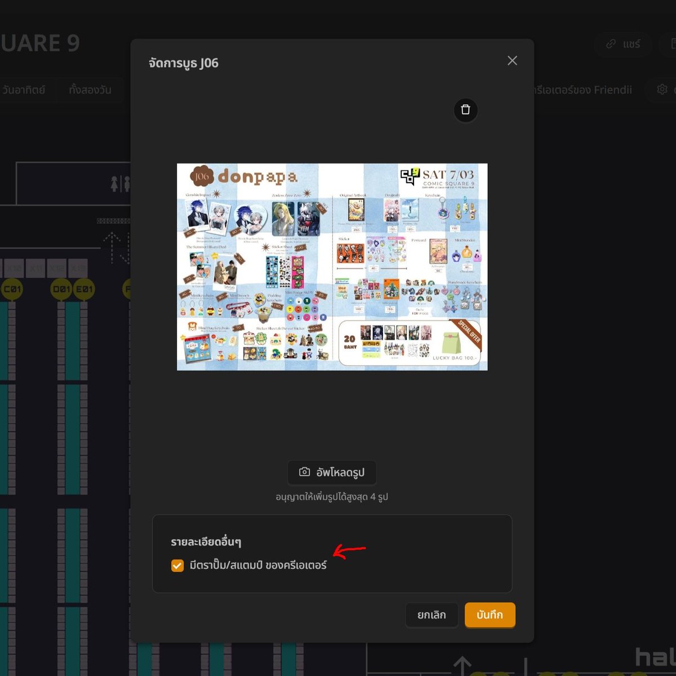Click the มีตราปั๊ม/สแตมป์ ของครีเอเตอร์ label text
The height and width of the screenshot is (676, 676).
[x=258, y=565]
